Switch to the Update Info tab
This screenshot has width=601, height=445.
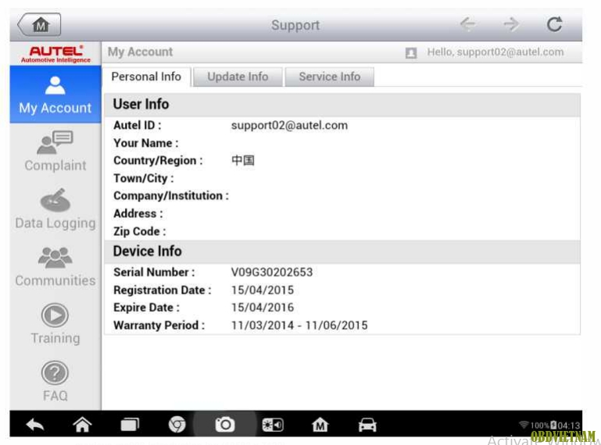238,77
